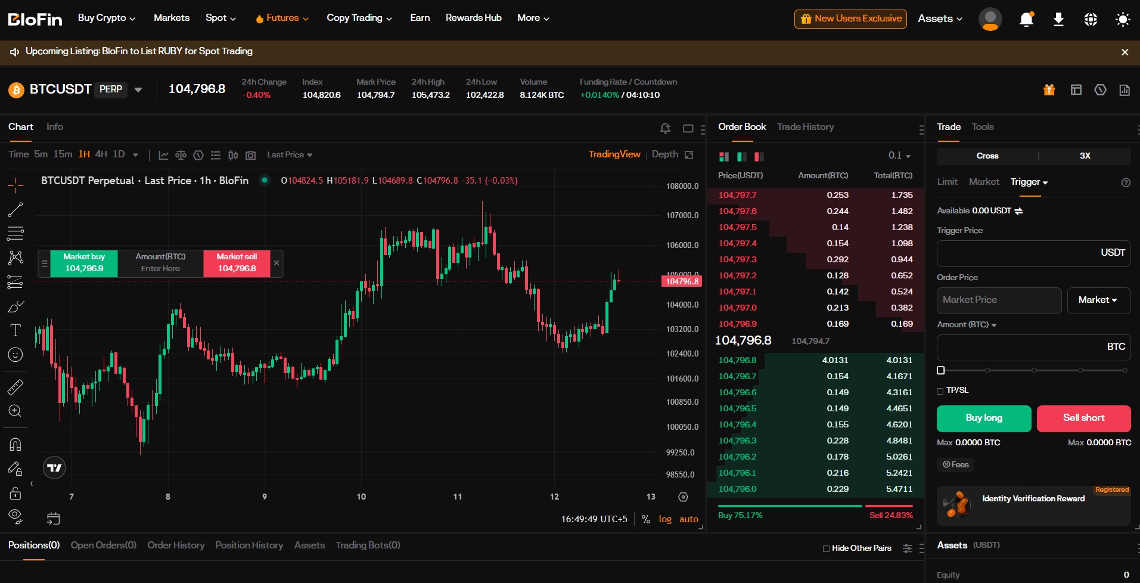Open the indicators list icon on chart toolbar
The height and width of the screenshot is (583, 1140).
216,154
